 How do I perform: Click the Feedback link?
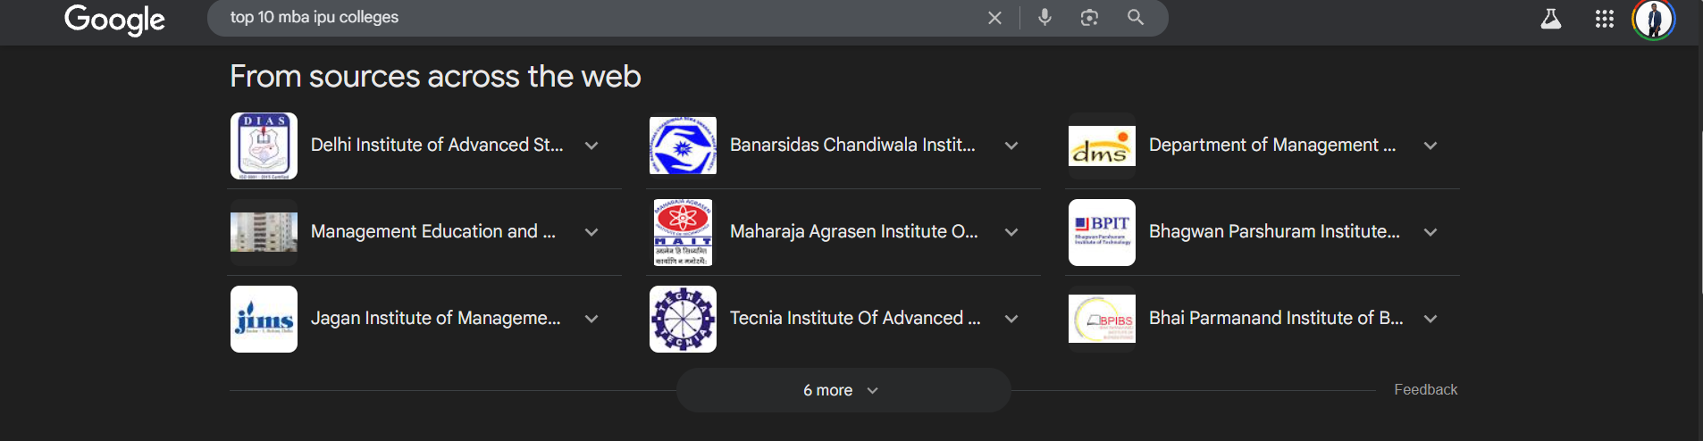pyautogui.click(x=1425, y=389)
